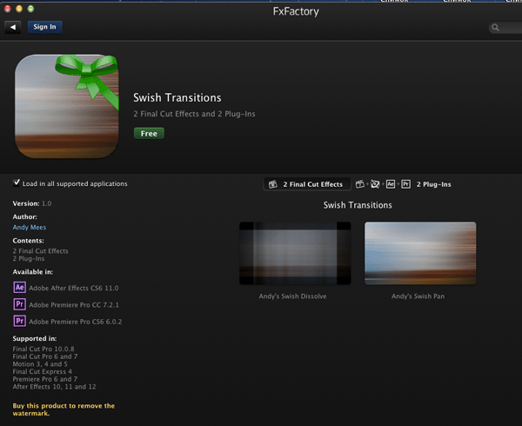Open Andy's Swish Dissolve thumbnail
The image size is (522, 426).
(x=295, y=253)
